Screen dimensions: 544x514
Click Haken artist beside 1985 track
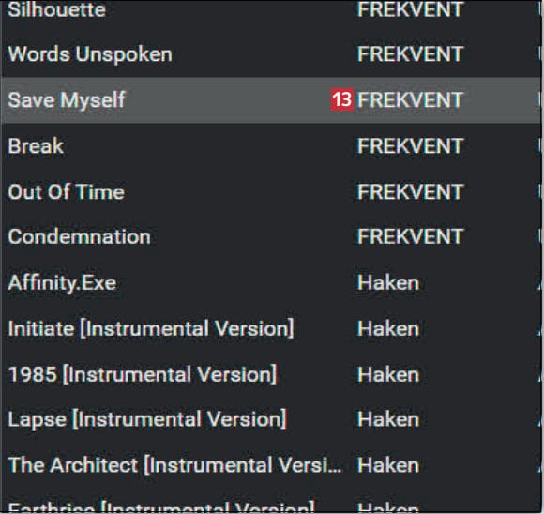(388, 374)
